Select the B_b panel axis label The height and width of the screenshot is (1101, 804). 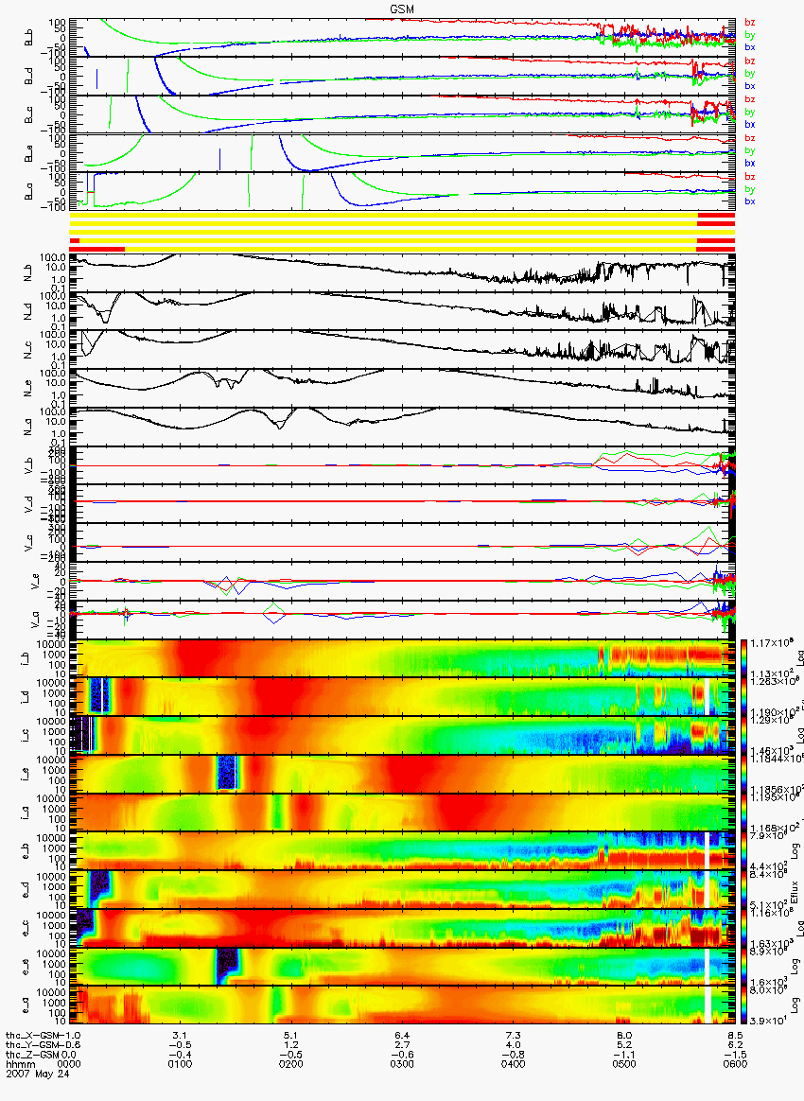29,38
